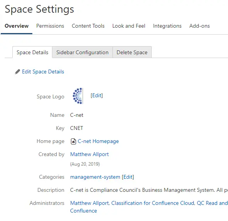
Task: Click the pencil icon beside Edit Space Details
Action: coord(17,72)
